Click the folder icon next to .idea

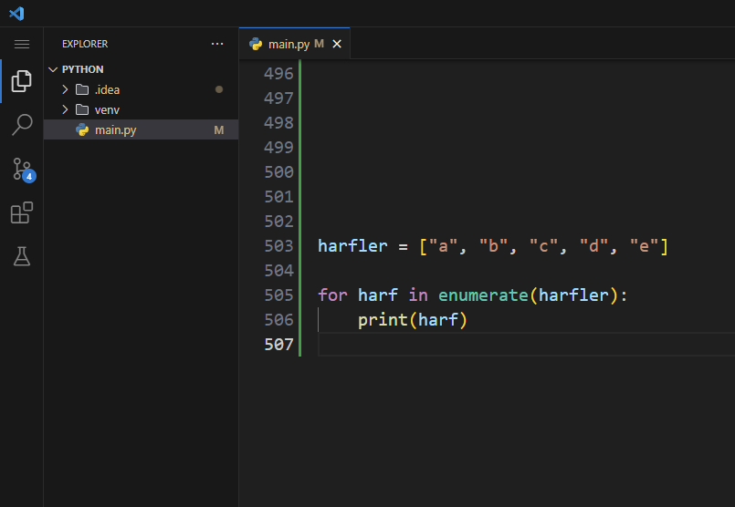coord(82,89)
